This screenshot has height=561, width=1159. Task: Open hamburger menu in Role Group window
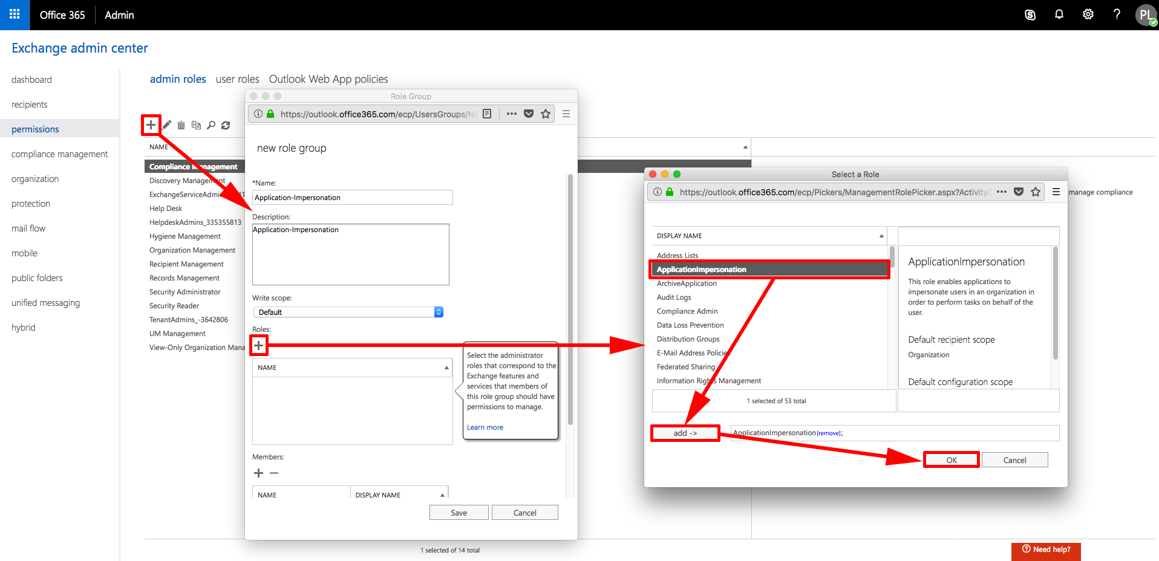(566, 114)
